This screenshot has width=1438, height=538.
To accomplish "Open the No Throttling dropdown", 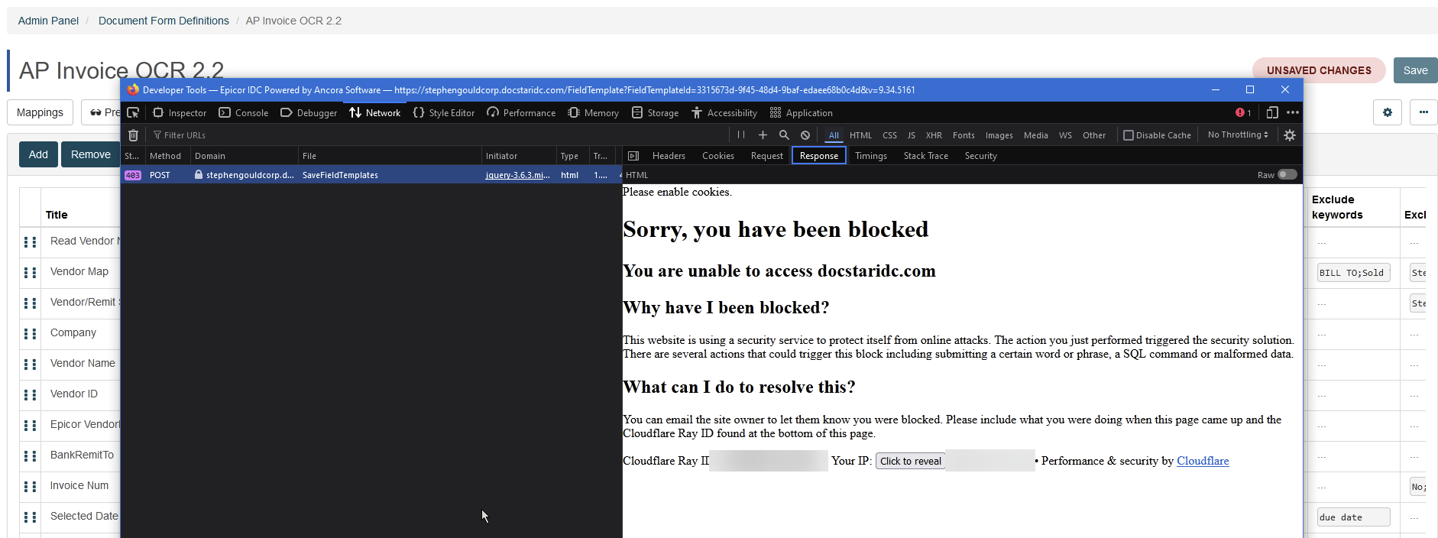I will (x=1238, y=134).
